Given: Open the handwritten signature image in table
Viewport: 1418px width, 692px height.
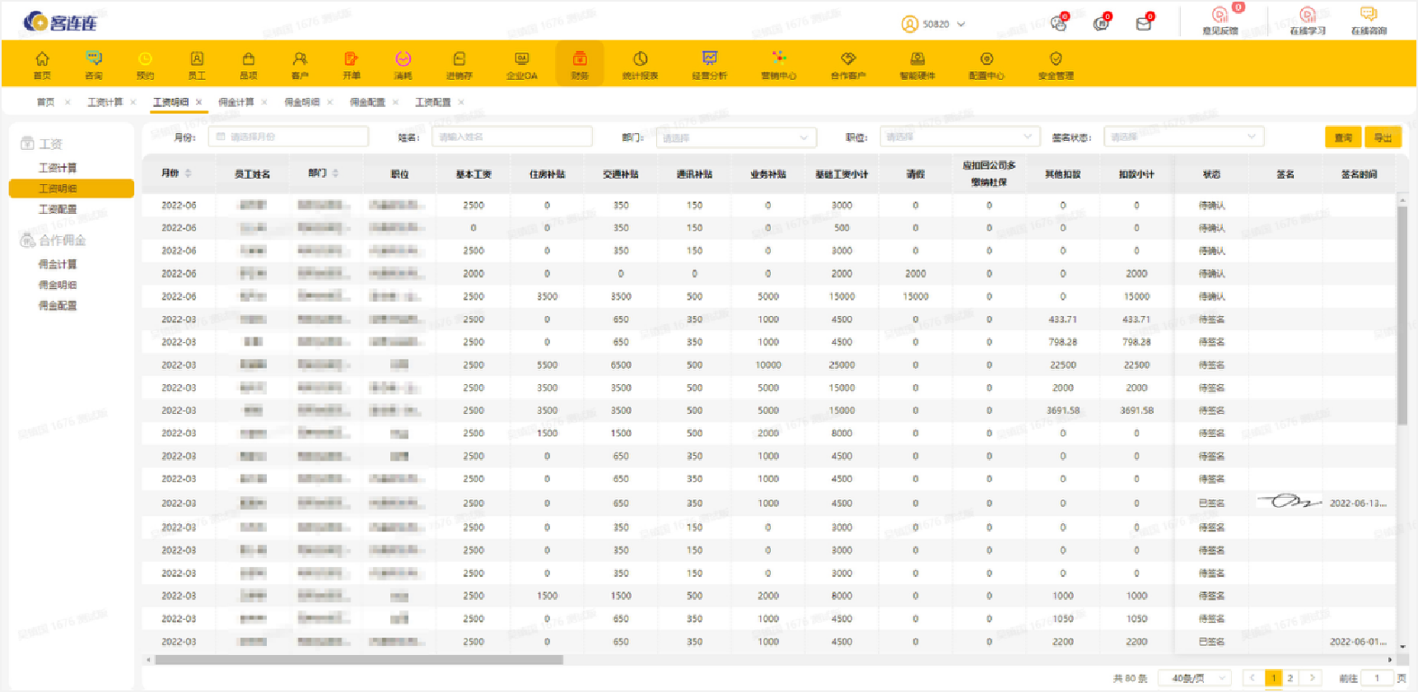Looking at the screenshot, I should (1289, 501).
